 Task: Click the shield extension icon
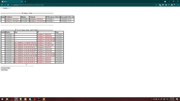[163, 5]
